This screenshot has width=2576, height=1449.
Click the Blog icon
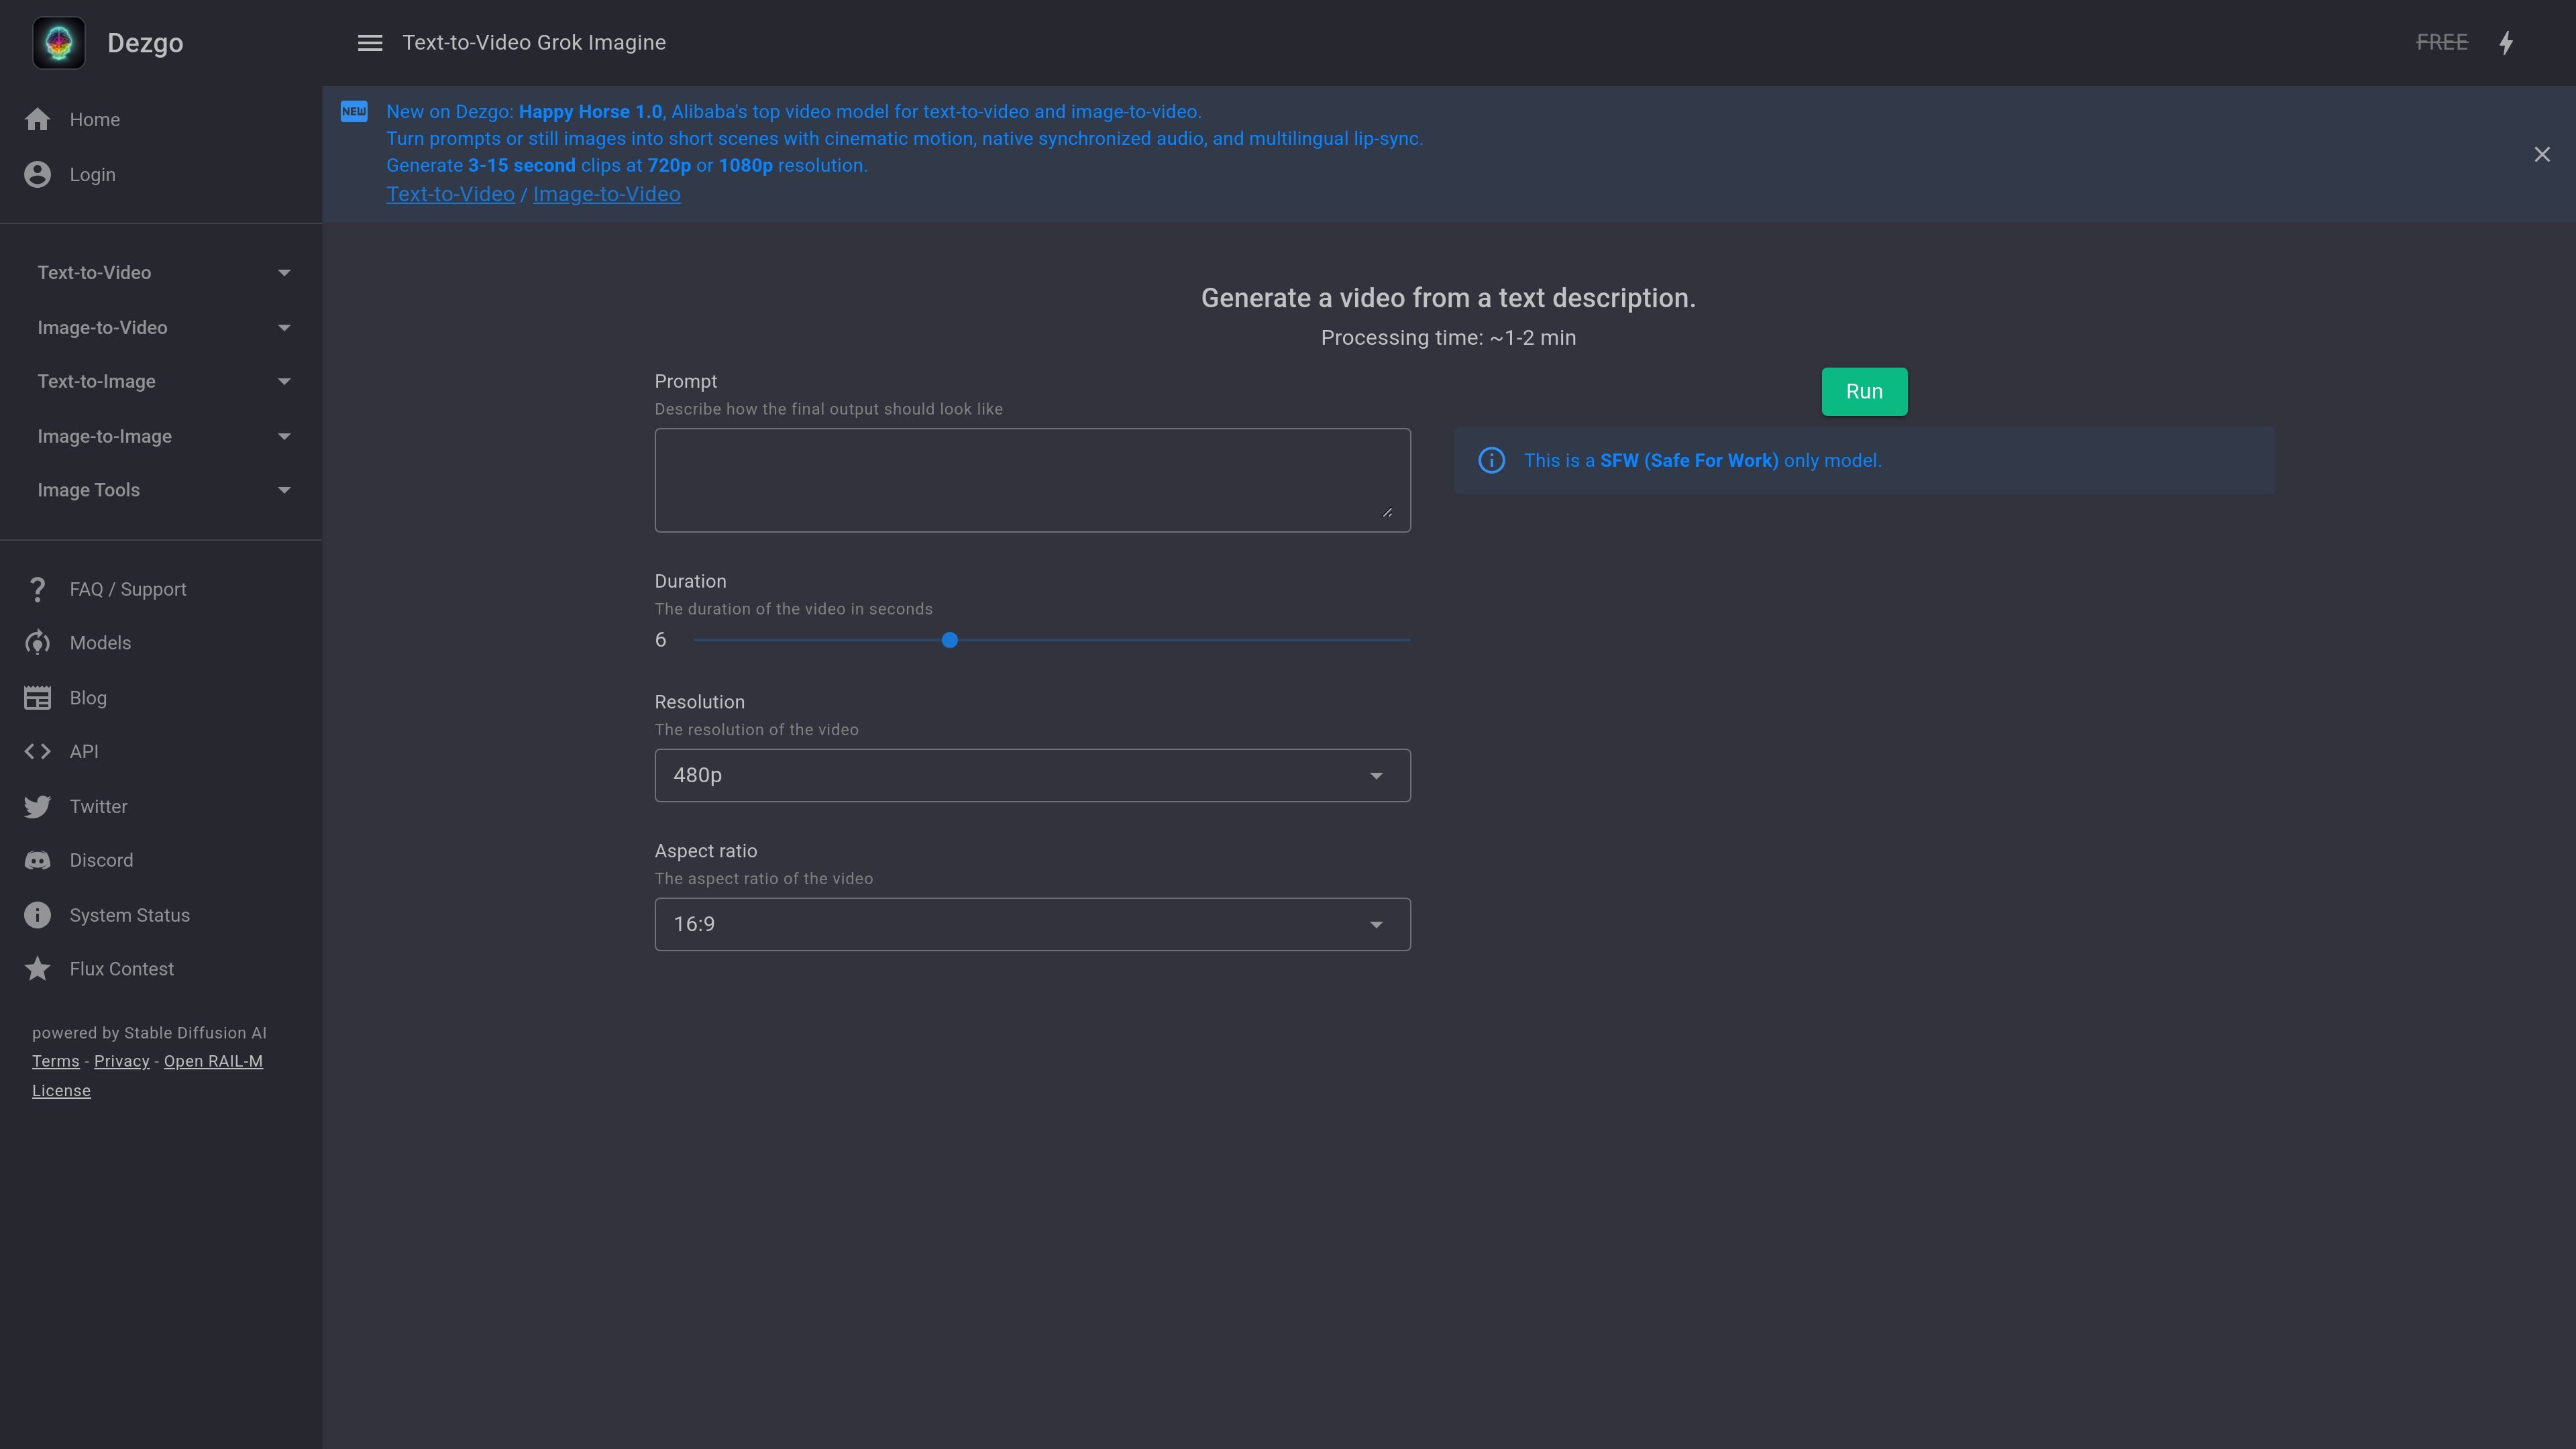(38, 698)
